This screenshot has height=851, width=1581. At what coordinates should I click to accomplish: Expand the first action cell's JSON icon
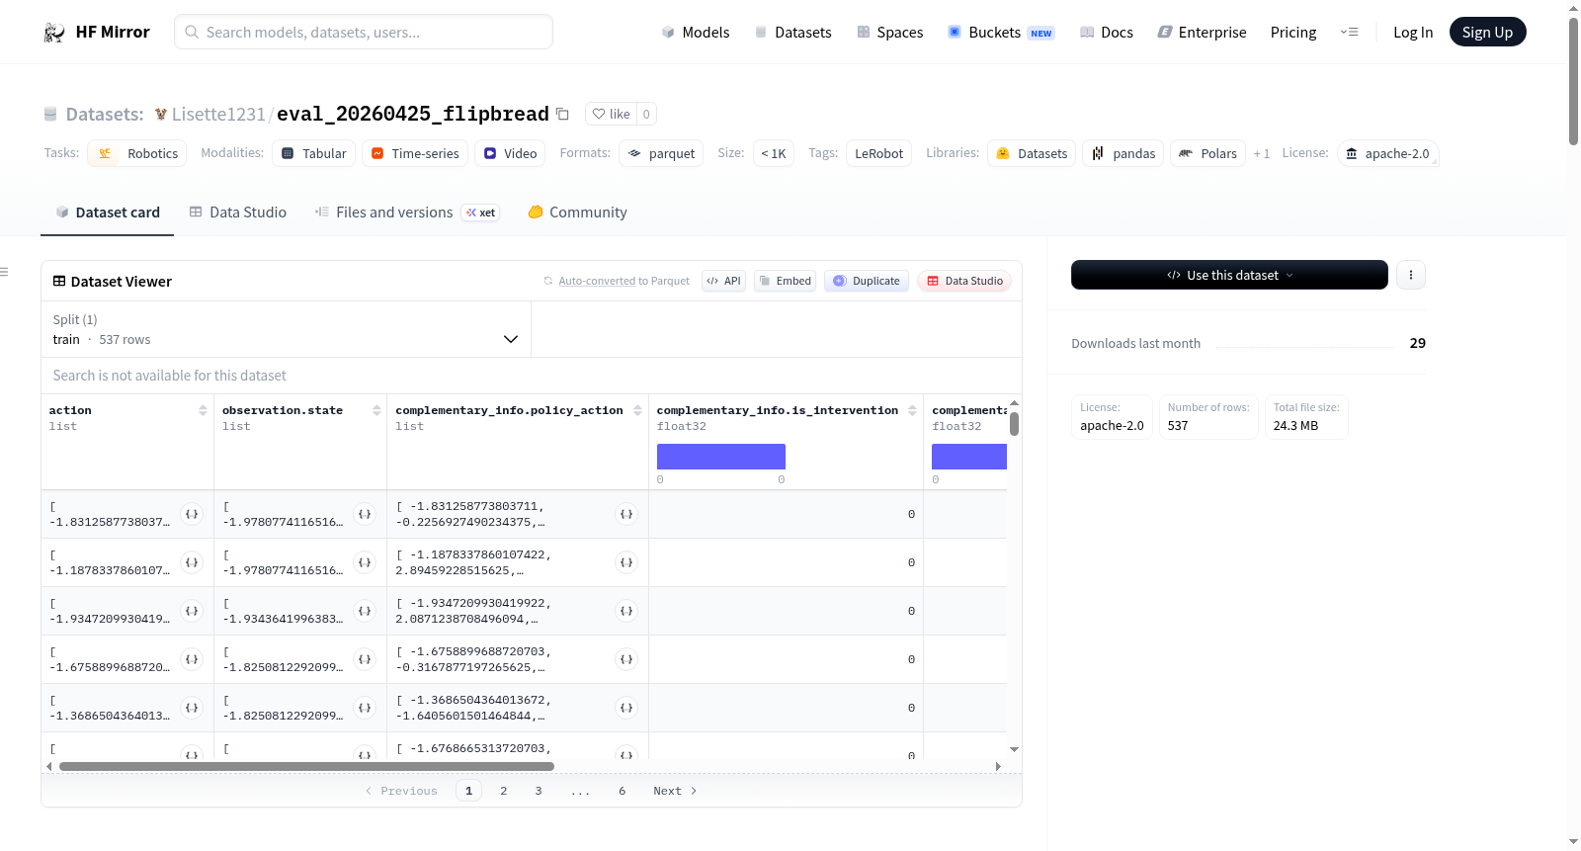click(192, 514)
